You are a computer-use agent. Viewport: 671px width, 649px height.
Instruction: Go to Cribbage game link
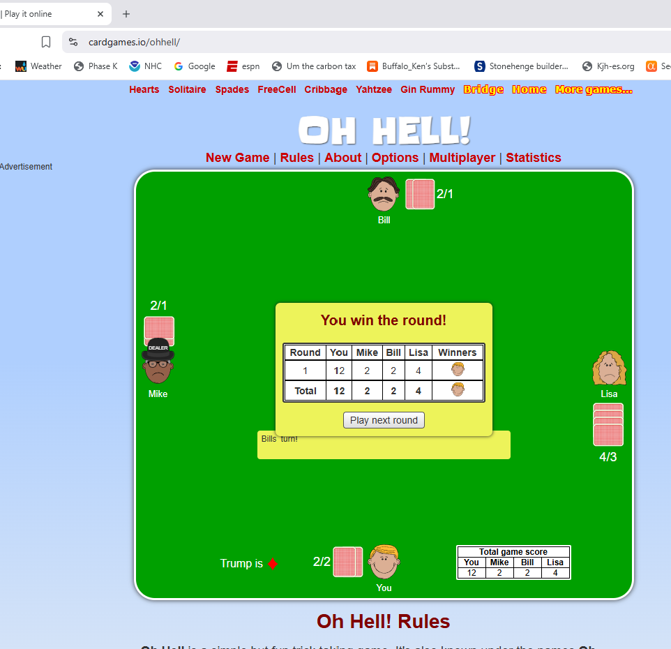click(326, 89)
